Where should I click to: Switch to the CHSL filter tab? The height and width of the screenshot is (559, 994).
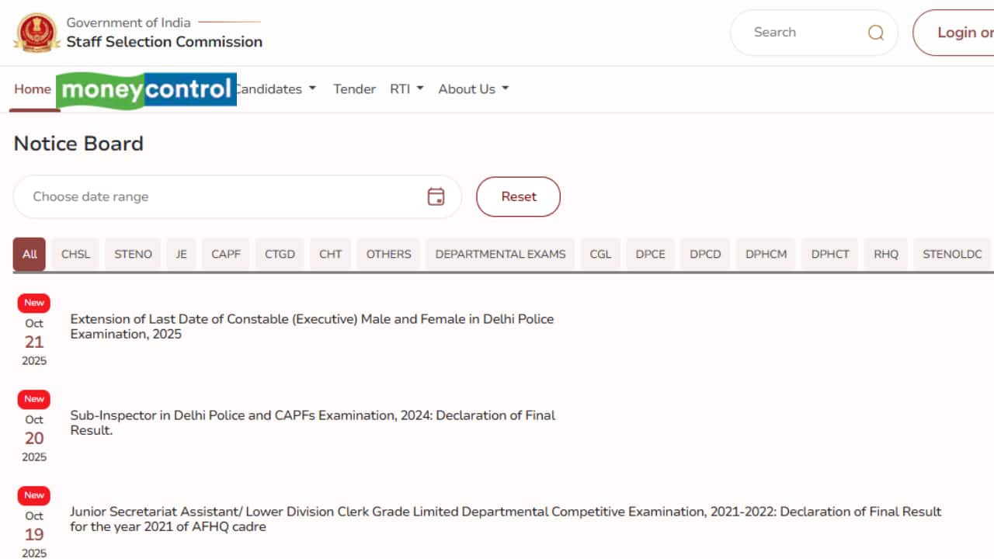coord(75,254)
